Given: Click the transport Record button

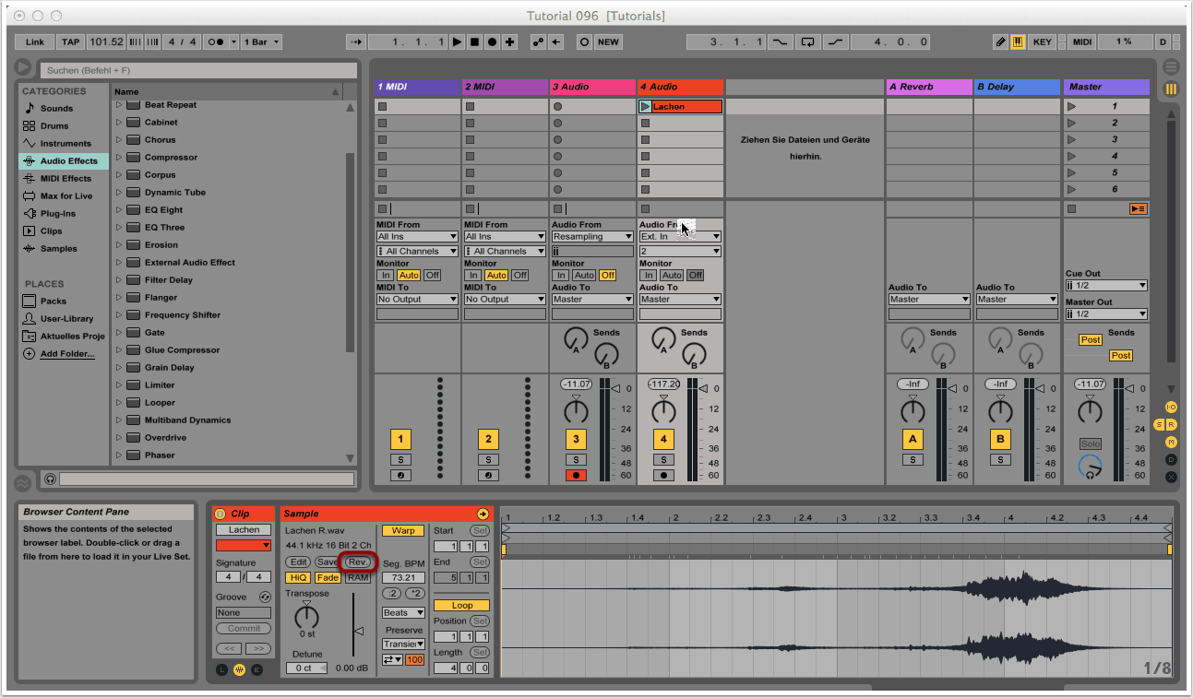Looking at the screenshot, I should (x=492, y=41).
